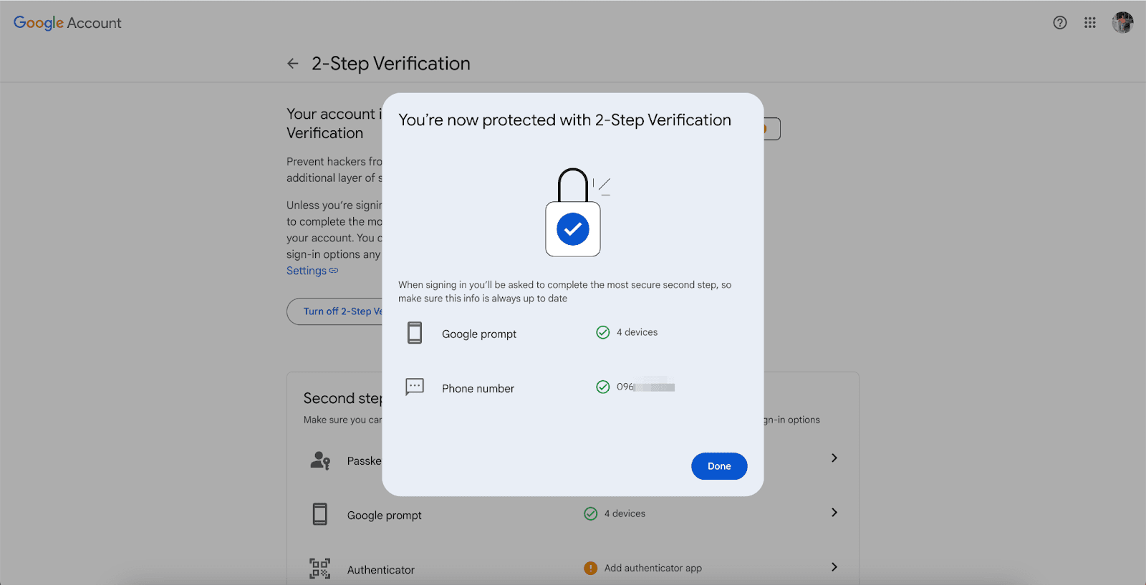1146x585 pixels.
Task: Click Turn off 2-Step Verification button
Action: click(337, 311)
